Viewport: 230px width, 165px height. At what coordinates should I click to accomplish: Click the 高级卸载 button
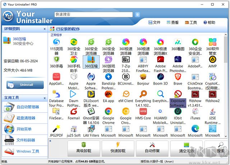pos(84,148)
